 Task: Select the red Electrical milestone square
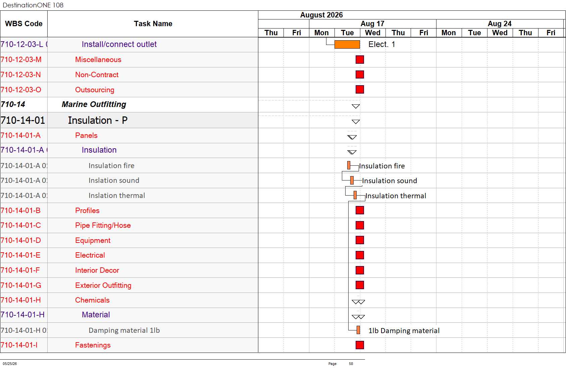(360, 255)
